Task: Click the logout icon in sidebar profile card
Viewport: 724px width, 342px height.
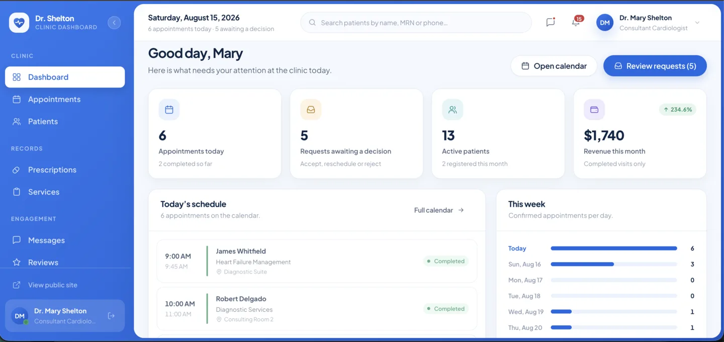Action: pyautogui.click(x=111, y=316)
